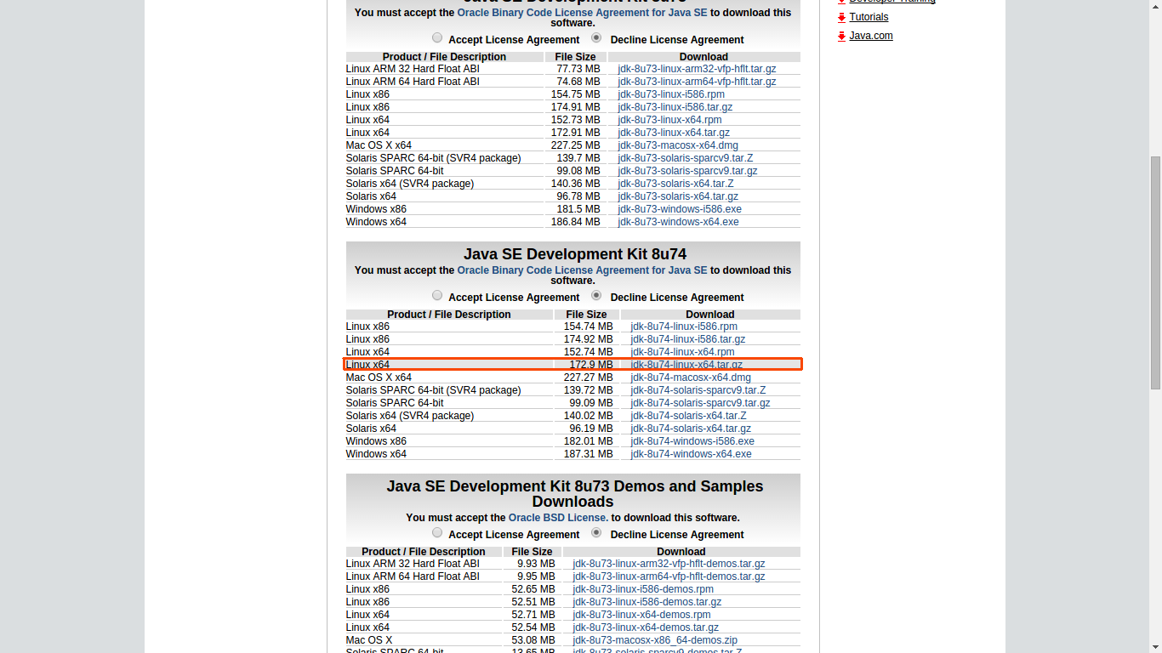The image size is (1162, 653).
Task: Click Linux ARM 32 Hard Float ABI in 8u73 kit table
Action: [413, 69]
